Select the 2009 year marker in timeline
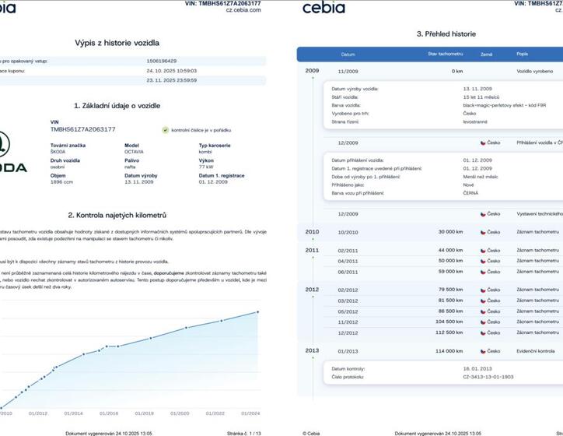The height and width of the screenshot is (436, 563). pos(312,71)
